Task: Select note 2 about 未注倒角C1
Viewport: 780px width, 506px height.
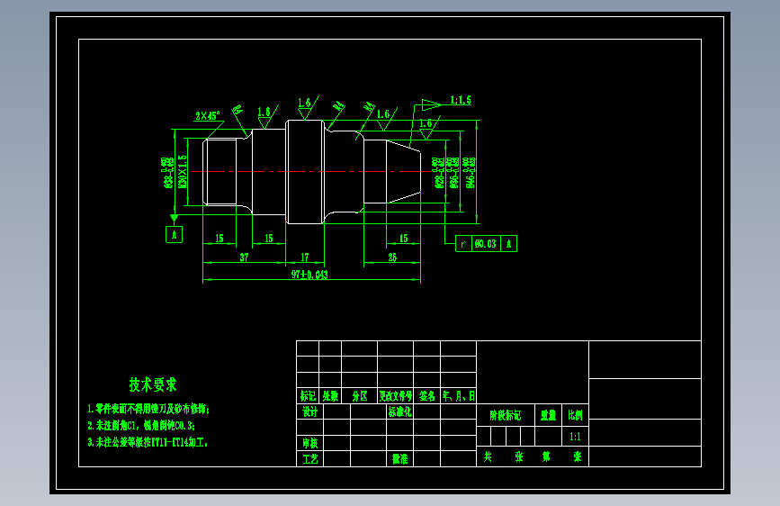Action: (141, 425)
